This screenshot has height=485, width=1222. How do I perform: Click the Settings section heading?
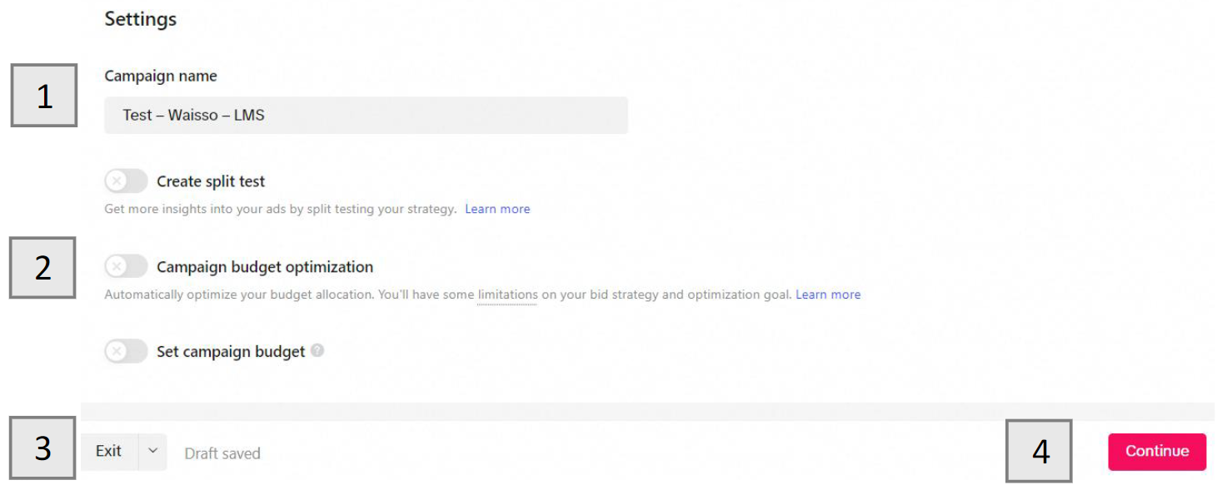click(140, 19)
